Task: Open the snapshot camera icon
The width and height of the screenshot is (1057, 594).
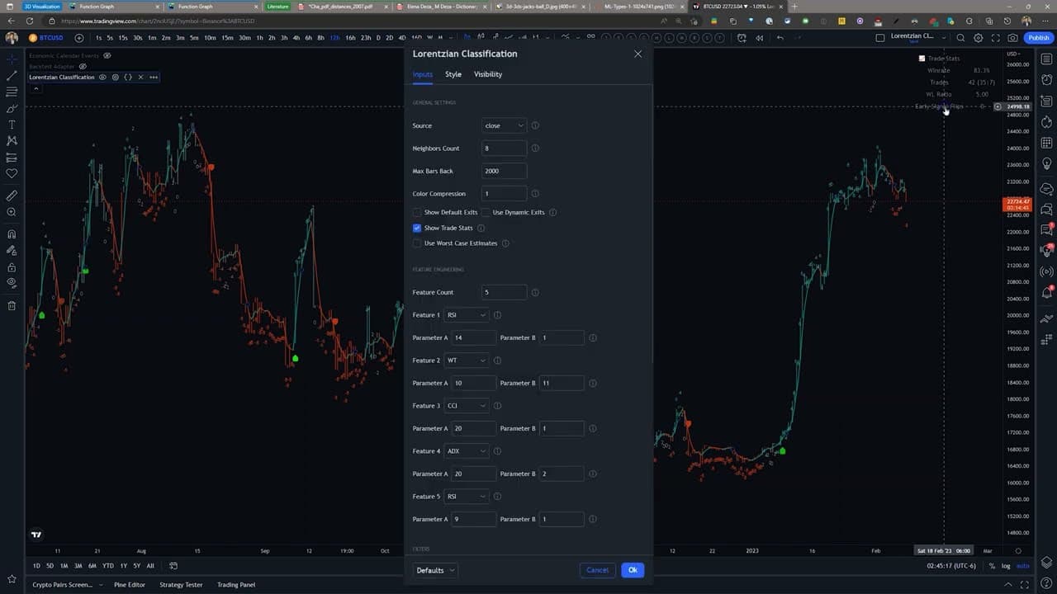Action: [x=1013, y=38]
